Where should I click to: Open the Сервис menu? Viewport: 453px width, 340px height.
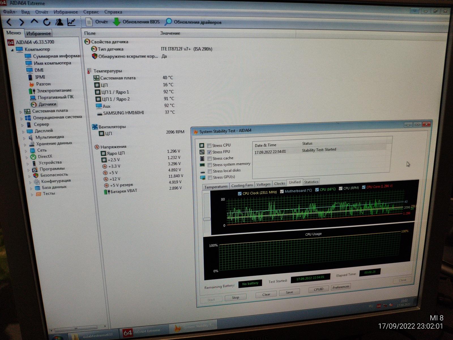click(x=91, y=12)
